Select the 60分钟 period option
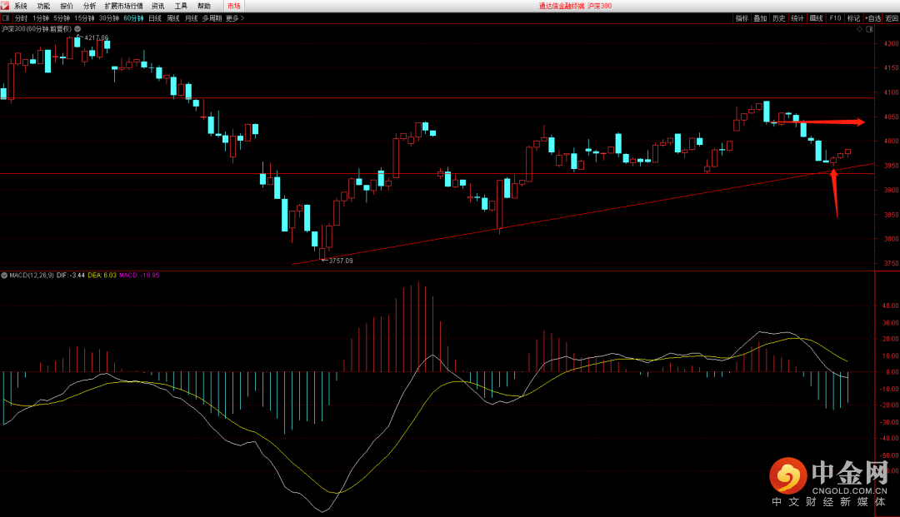 tap(133, 17)
